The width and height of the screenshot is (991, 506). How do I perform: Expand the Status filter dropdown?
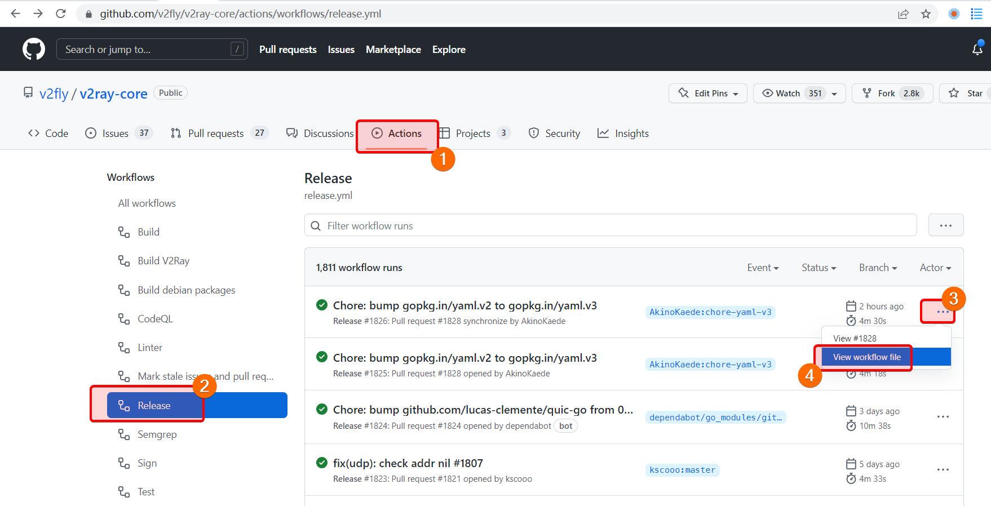coord(819,268)
